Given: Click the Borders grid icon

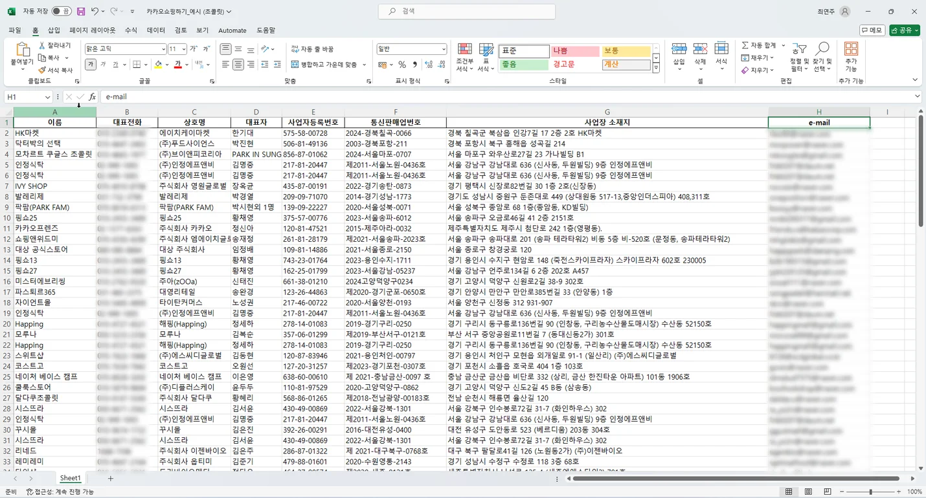Looking at the screenshot, I should click(137, 65).
